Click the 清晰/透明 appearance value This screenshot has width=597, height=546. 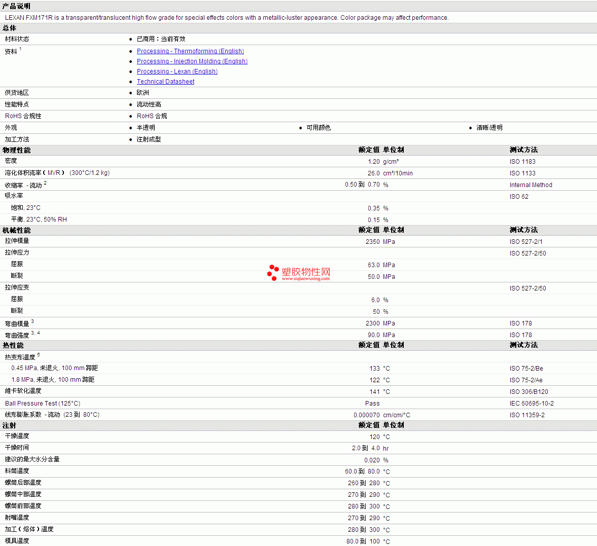[489, 127]
